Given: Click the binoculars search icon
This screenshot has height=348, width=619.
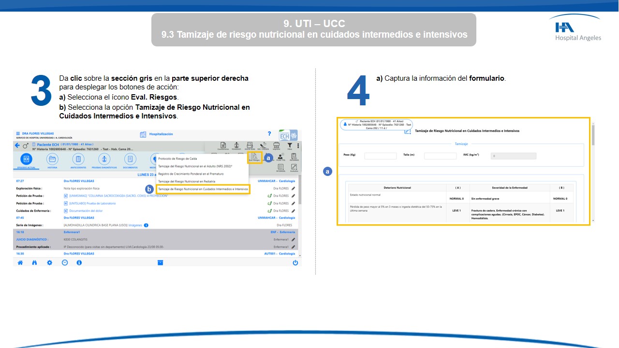Looking at the screenshot, I should tap(34, 262).
